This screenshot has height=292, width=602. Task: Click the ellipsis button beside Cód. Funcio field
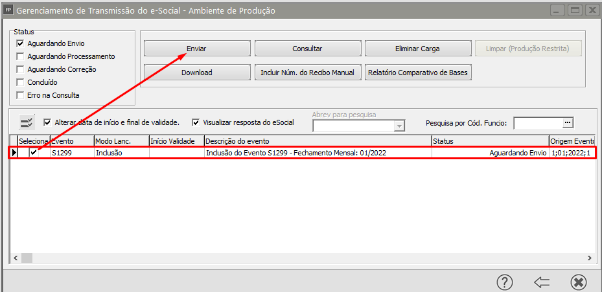pyautogui.click(x=568, y=122)
